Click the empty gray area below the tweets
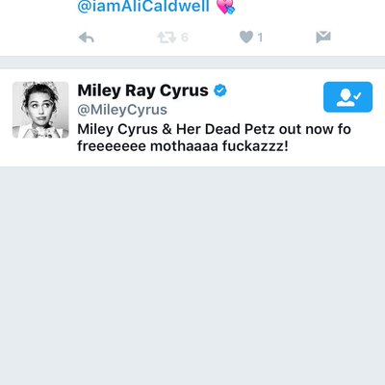The image size is (385, 385). tap(192, 276)
